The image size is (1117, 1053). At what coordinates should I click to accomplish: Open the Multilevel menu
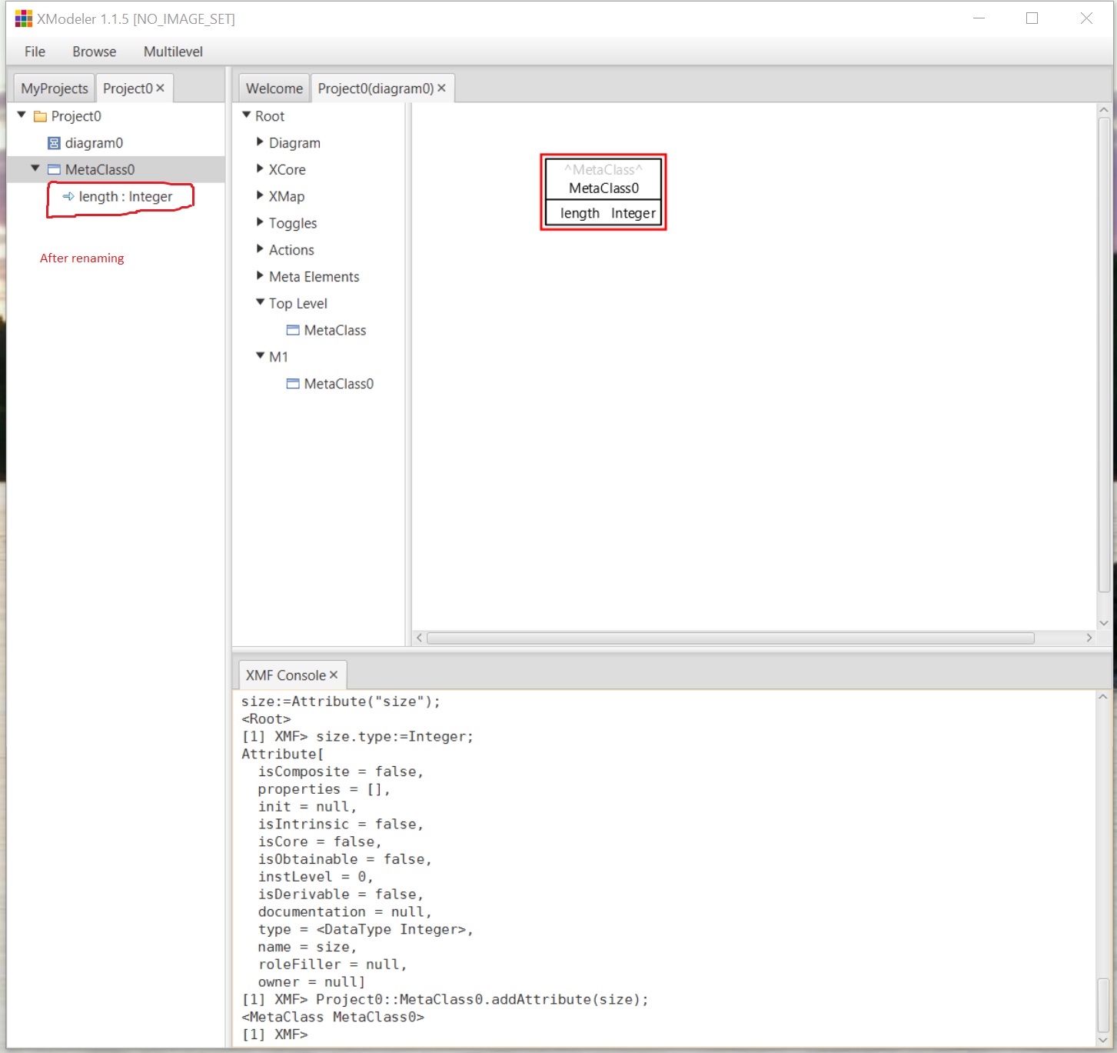pos(172,51)
